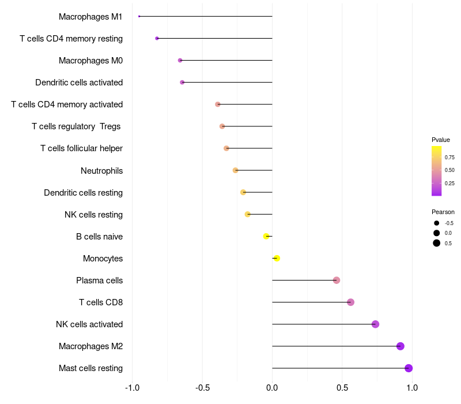Click the T cells CD4 memory resting dot
The image size is (461, 404).
coord(157,38)
